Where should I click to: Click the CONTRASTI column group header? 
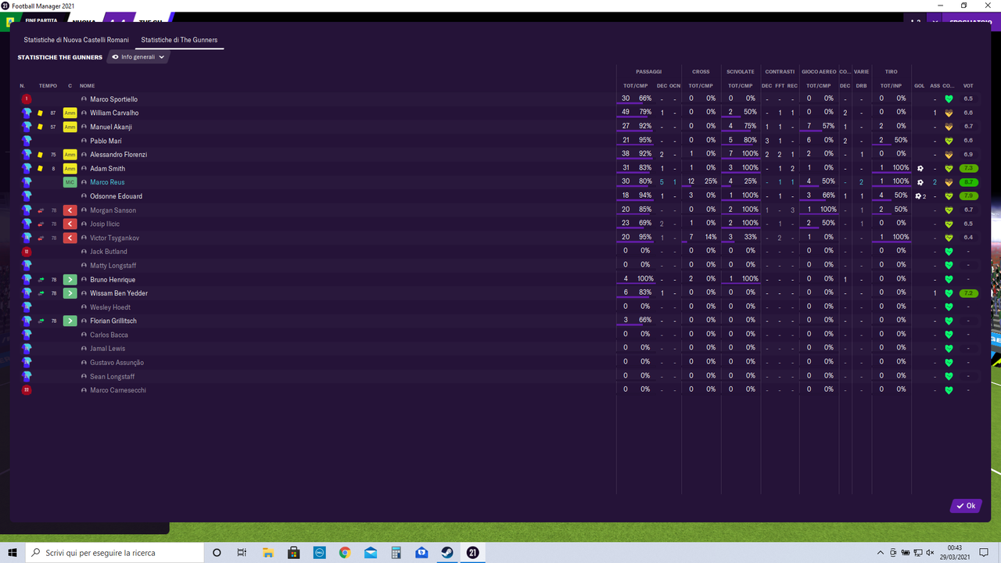coord(780,72)
